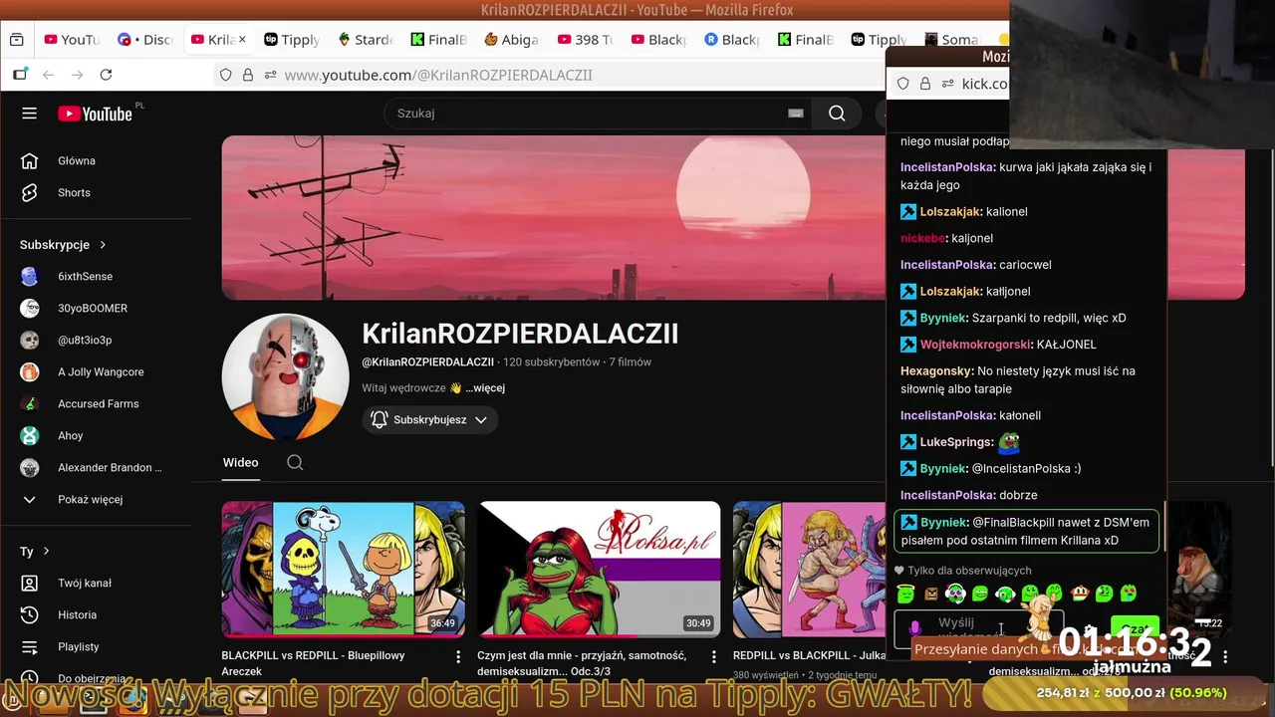This screenshot has width=1275, height=717.
Task: Click Tylko dla obserwujących label in Kick
Action: coord(962,571)
